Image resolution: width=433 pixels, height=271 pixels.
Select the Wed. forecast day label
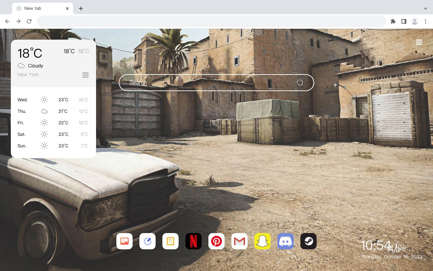pyautogui.click(x=23, y=100)
